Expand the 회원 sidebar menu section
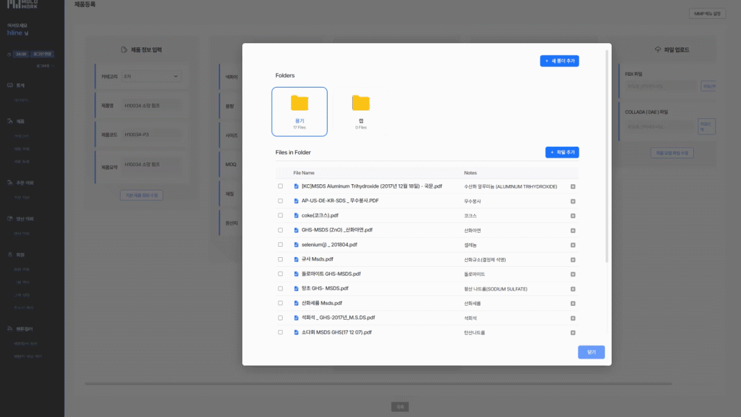Viewport: 741px width, 417px height. [x=21, y=254]
